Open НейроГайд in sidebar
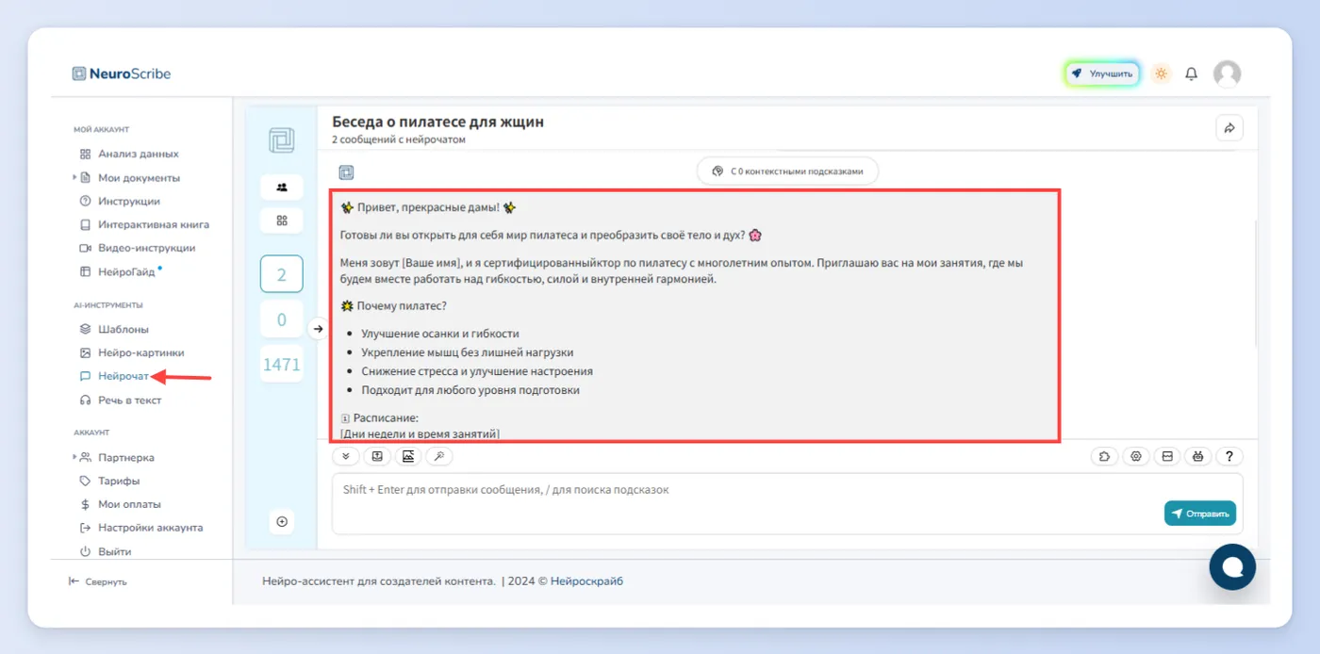This screenshot has height=654, width=1320. point(120,271)
